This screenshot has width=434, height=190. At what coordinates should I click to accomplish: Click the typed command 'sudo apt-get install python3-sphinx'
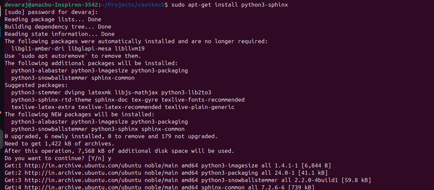[230, 5]
